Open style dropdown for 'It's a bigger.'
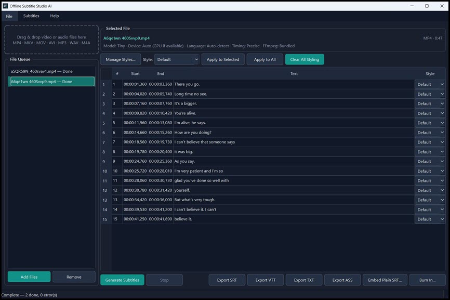This screenshot has width=450, height=300. coord(430,103)
